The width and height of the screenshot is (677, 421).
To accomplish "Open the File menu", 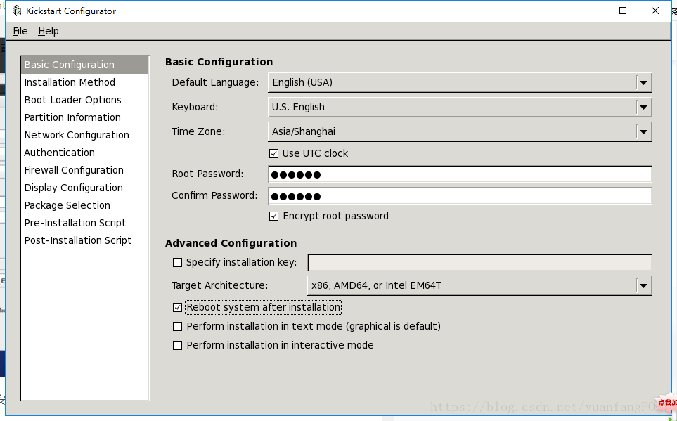I will point(20,31).
